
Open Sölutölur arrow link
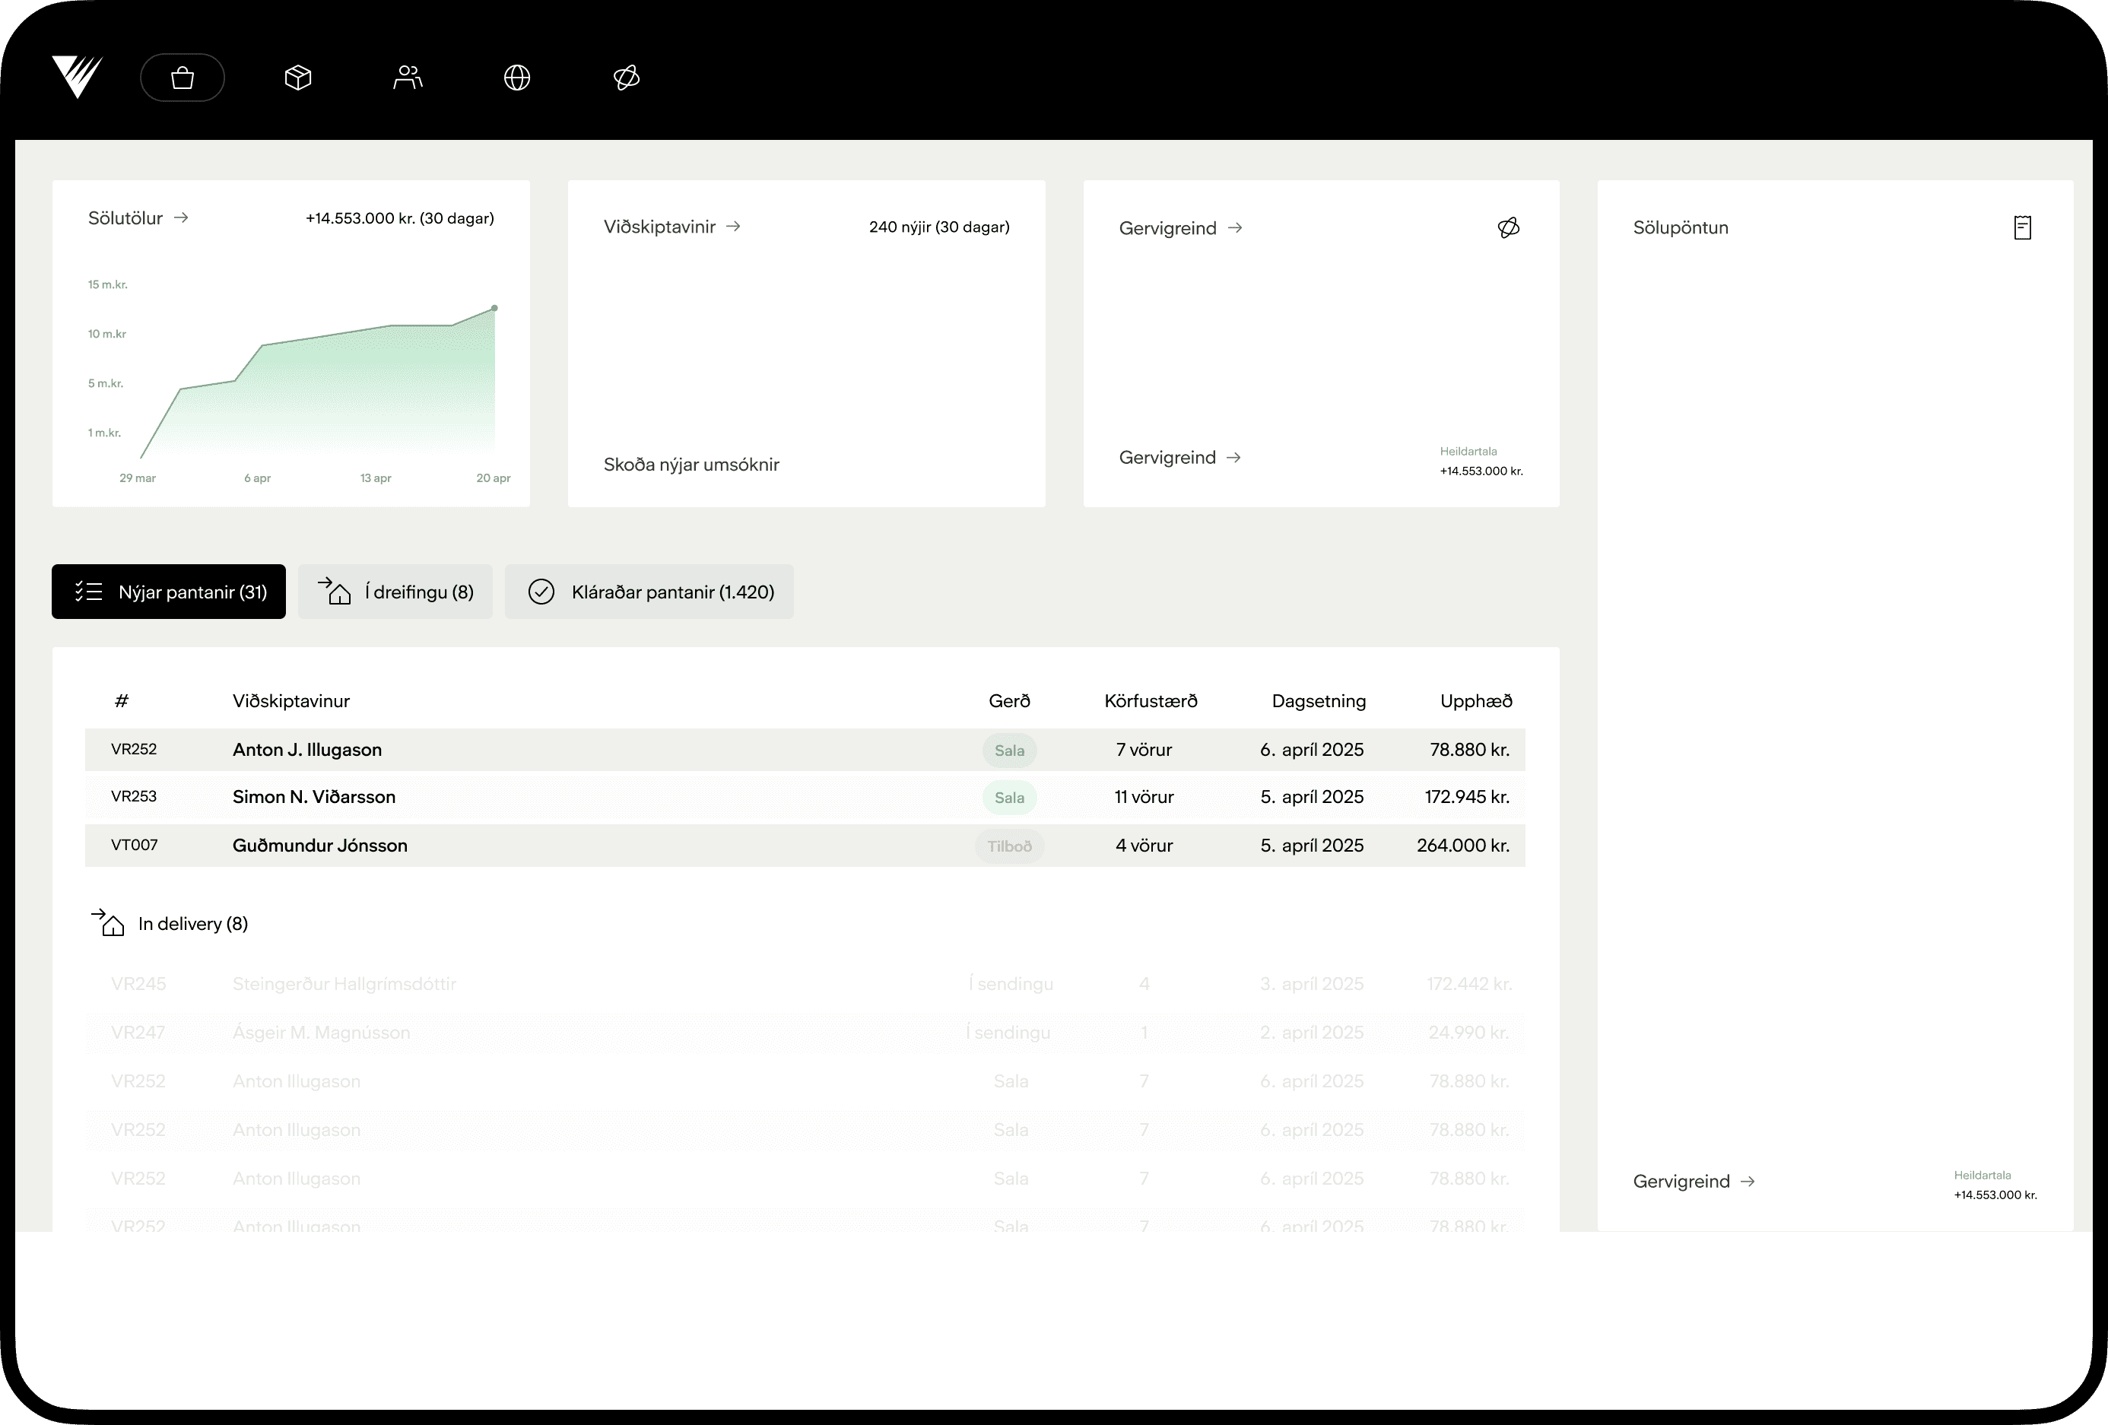coord(138,218)
